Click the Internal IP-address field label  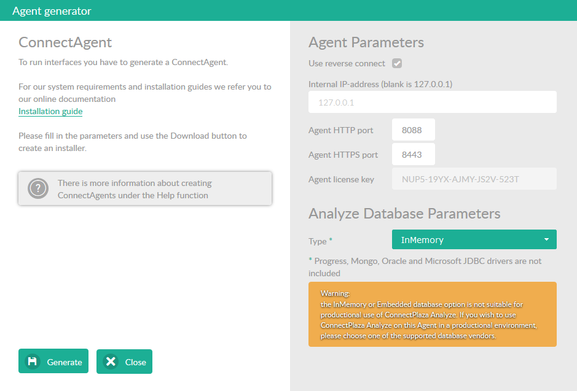point(380,84)
